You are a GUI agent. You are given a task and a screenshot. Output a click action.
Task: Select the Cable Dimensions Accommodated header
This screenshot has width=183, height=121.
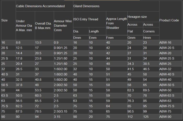40,6
